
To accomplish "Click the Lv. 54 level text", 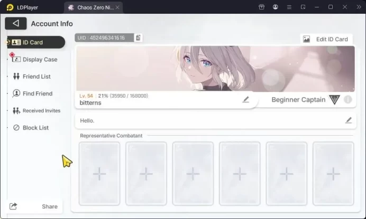I will point(86,96).
